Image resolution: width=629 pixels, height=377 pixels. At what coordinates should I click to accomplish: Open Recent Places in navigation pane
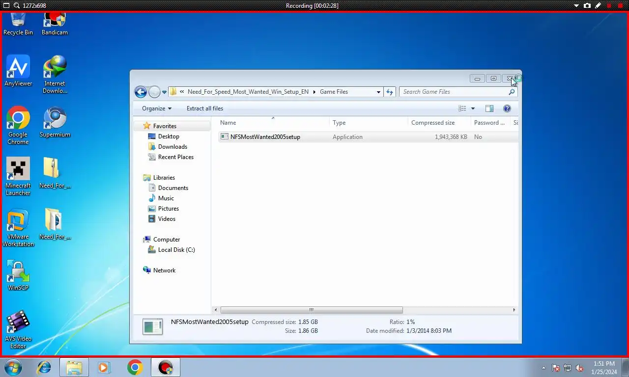[175, 157]
